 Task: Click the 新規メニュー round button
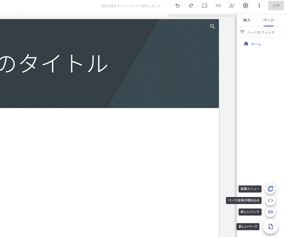coord(270,189)
